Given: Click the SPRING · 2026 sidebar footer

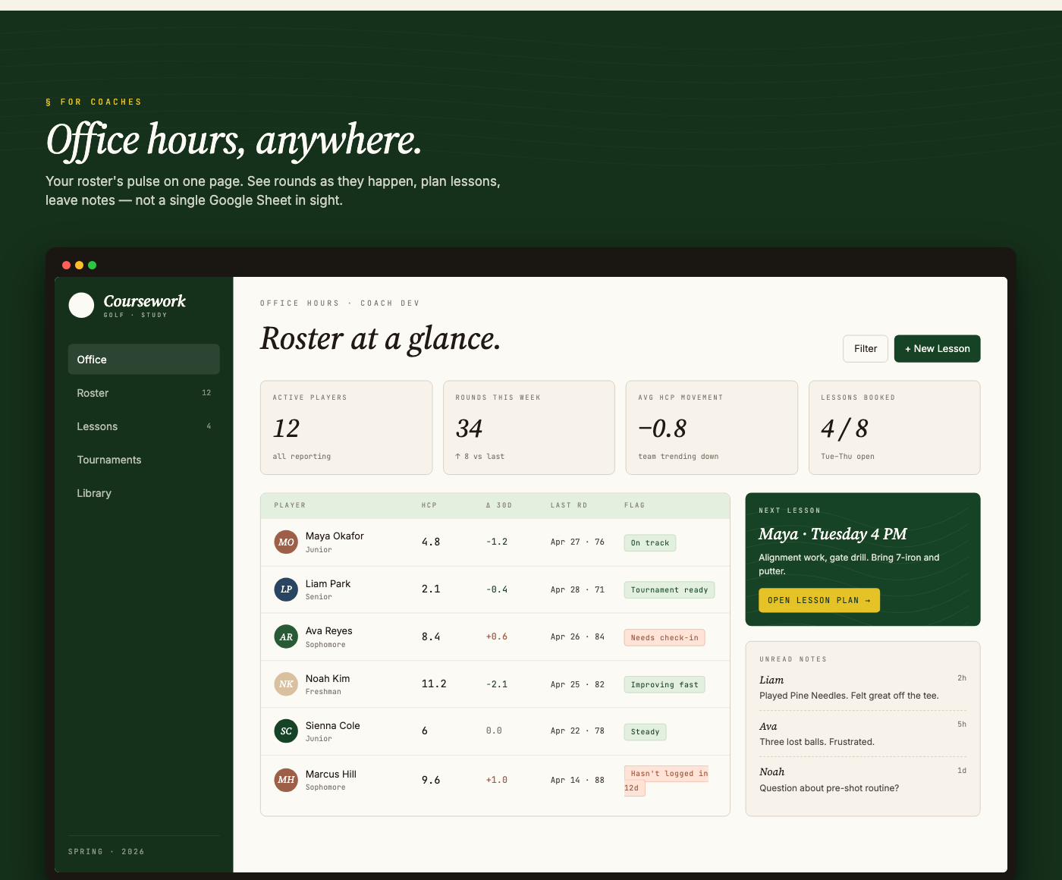Looking at the screenshot, I should coord(106,852).
